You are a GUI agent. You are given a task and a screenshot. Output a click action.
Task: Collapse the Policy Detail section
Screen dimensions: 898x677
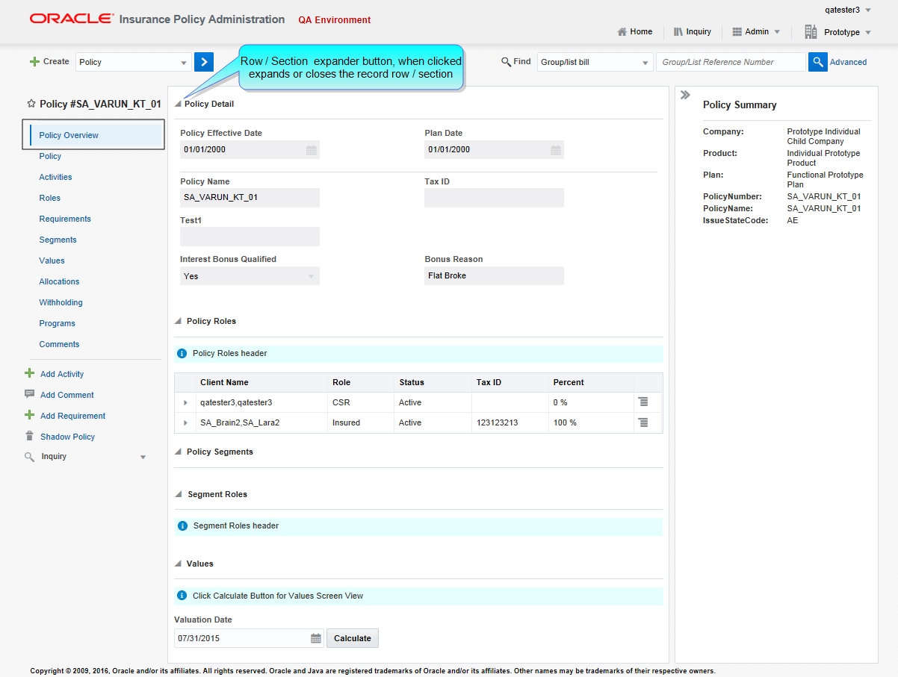coord(177,104)
